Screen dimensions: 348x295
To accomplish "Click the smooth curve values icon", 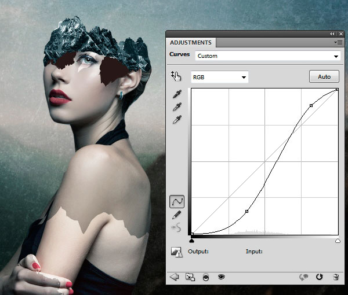I will coord(177,227).
